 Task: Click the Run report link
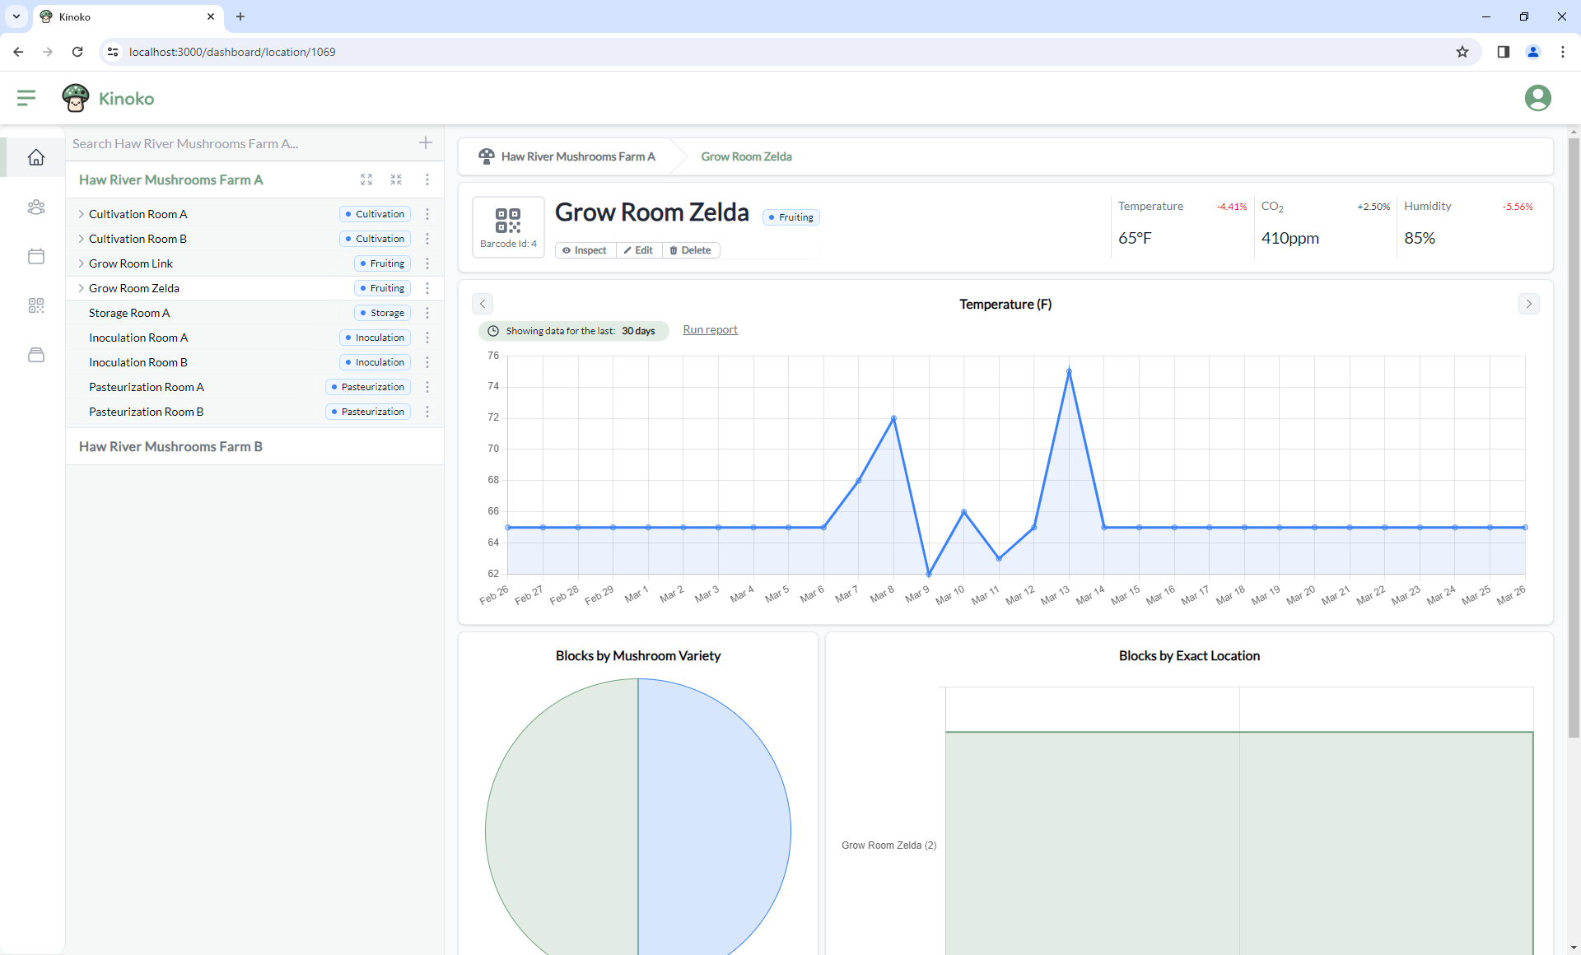click(710, 329)
